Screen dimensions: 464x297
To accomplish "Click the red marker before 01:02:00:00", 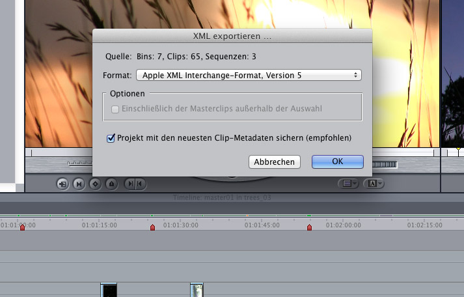I will (310, 227).
